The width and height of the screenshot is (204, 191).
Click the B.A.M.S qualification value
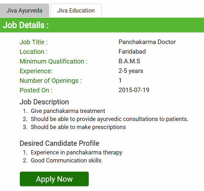[129, 61]
